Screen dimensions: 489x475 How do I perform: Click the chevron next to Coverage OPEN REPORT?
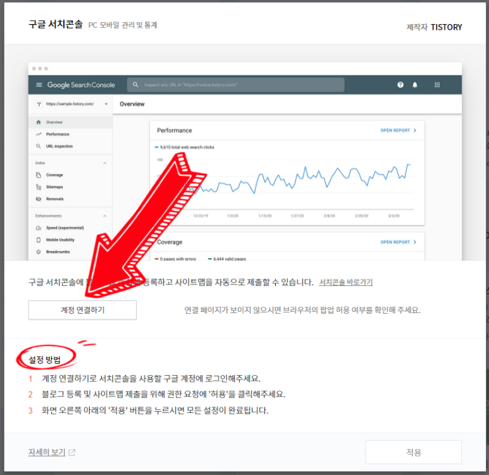415,242
